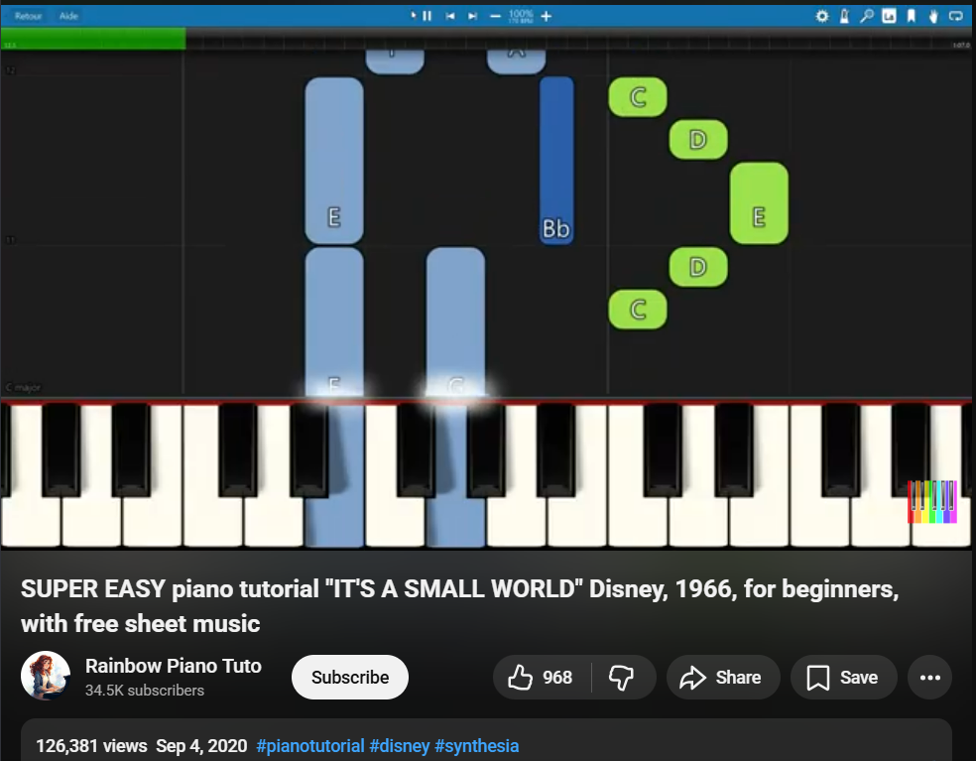Open the three-dot more actions menu
Image resolution: width=976 pixels, height=761 pixels.
(929, 678)
